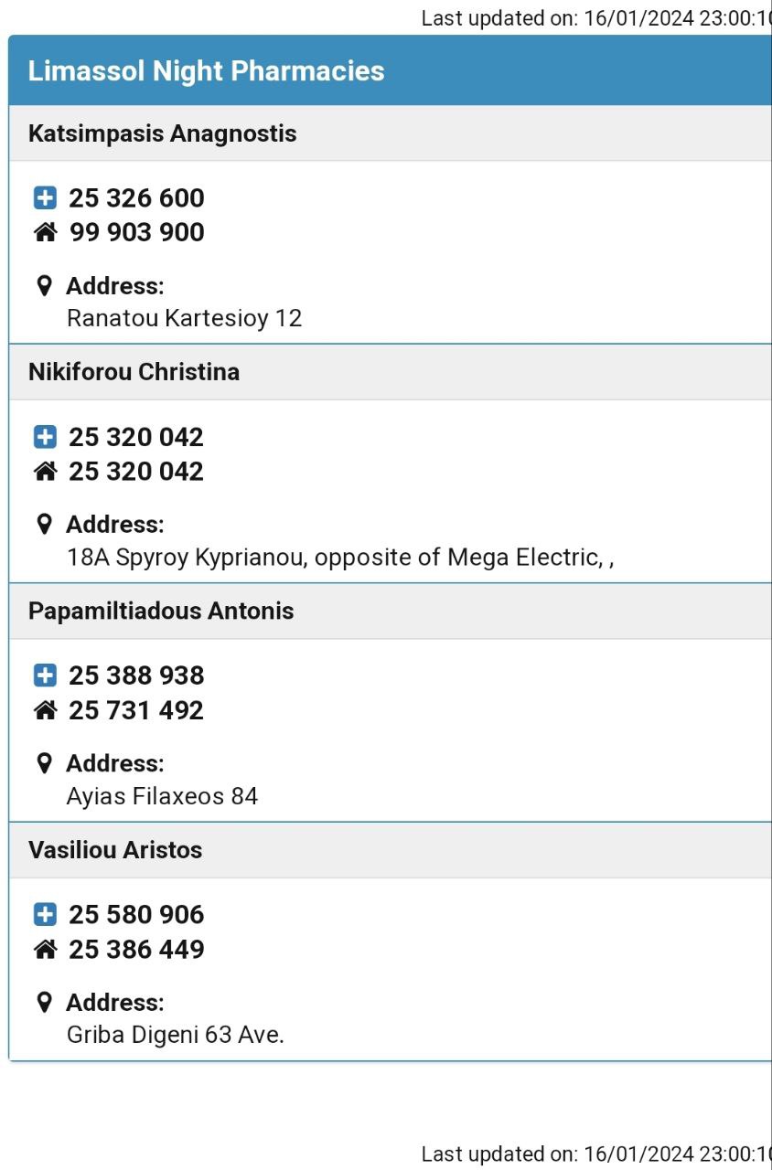Dial Papamiltiadous pharmacy number 25 388 938
Screen dimensions: 772x1170
(136, 675)
